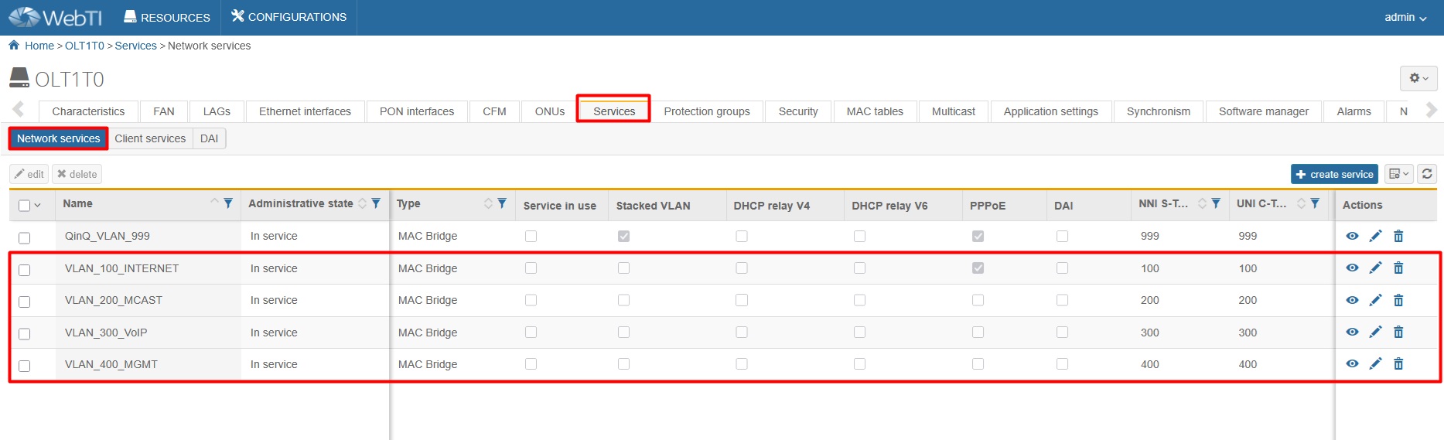Screen dimensions: 1444x440
Task: Expand the gear settings dropdown
Action: click(1418, 78)
